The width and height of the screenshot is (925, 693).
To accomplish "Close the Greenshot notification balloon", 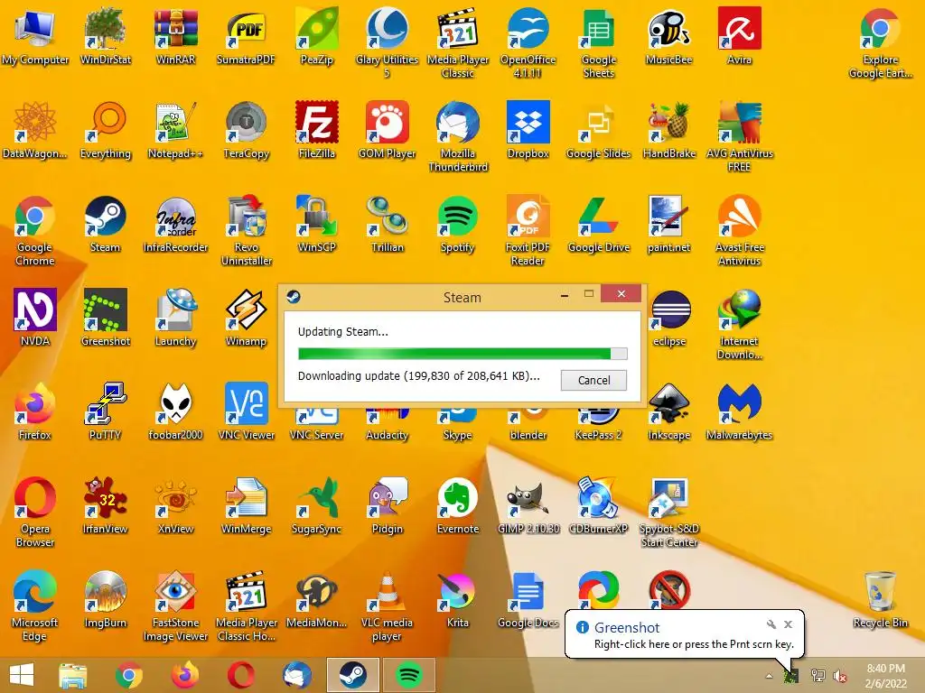I will pos(788,624).
